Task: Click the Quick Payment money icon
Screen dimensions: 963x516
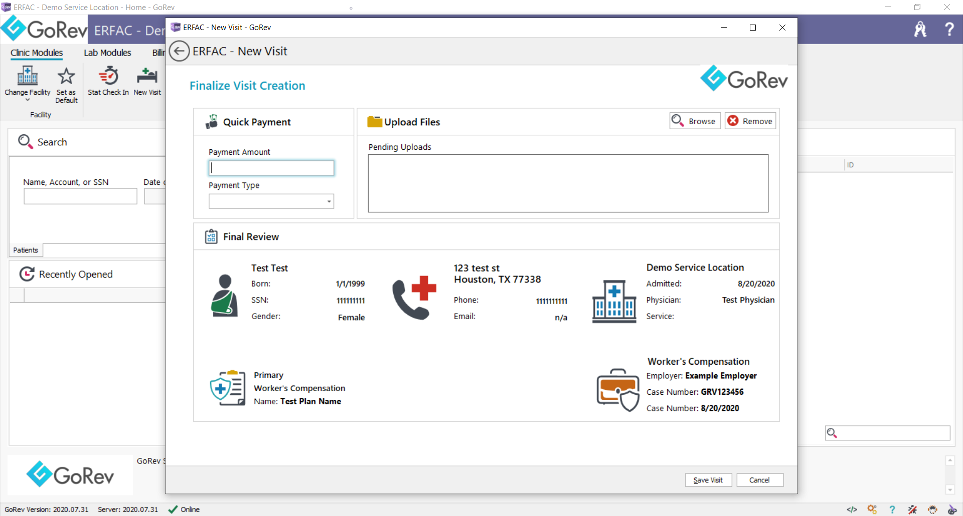Action: click(212, 122)
